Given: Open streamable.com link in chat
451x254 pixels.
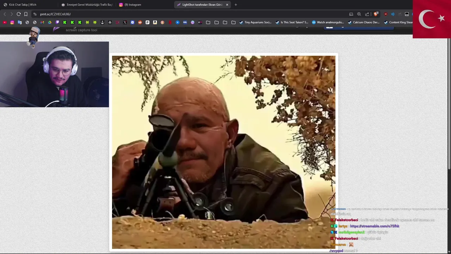Looking at the screenshot, I should (x=375, y=226).
